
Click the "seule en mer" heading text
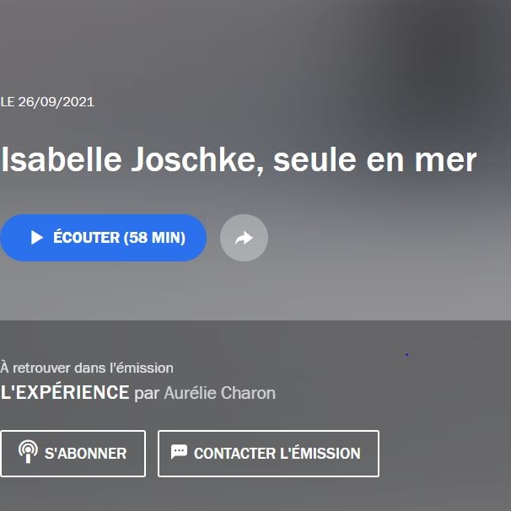(374, 160)
